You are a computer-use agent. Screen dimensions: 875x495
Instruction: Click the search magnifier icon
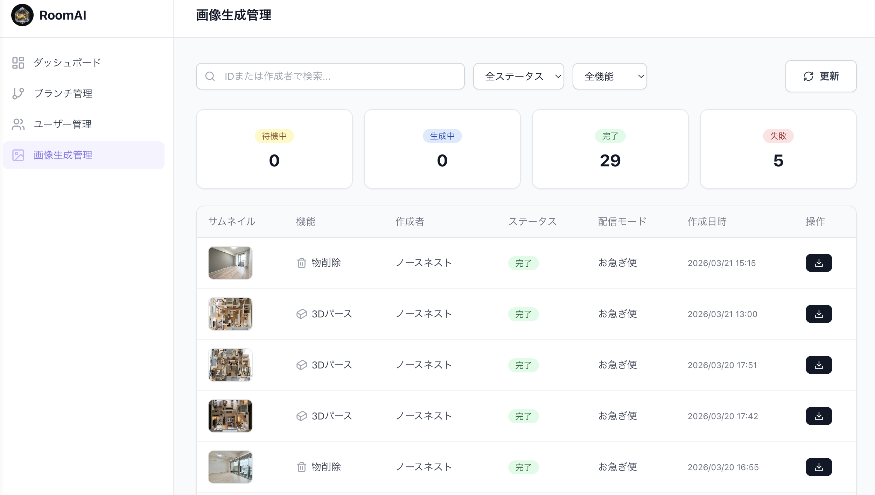tap(210, 76)
